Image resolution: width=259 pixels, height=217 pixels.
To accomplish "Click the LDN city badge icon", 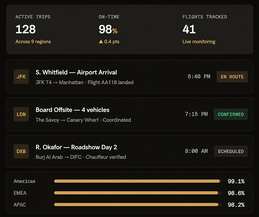I will point(21,114).
